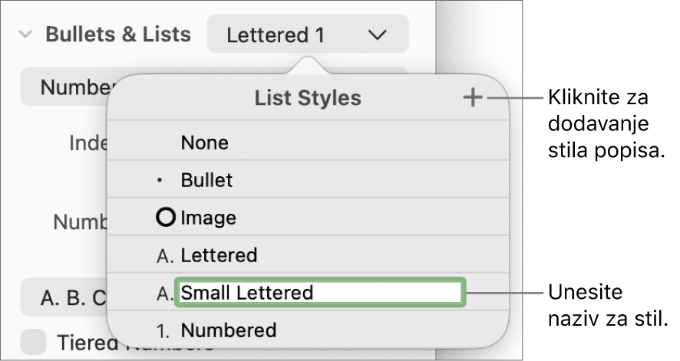Image resolution: width=680 pixels, height=361 pixels.
Task: Click the 'A.' preview beside Small Lettered
Action: (x=163, y=292)
